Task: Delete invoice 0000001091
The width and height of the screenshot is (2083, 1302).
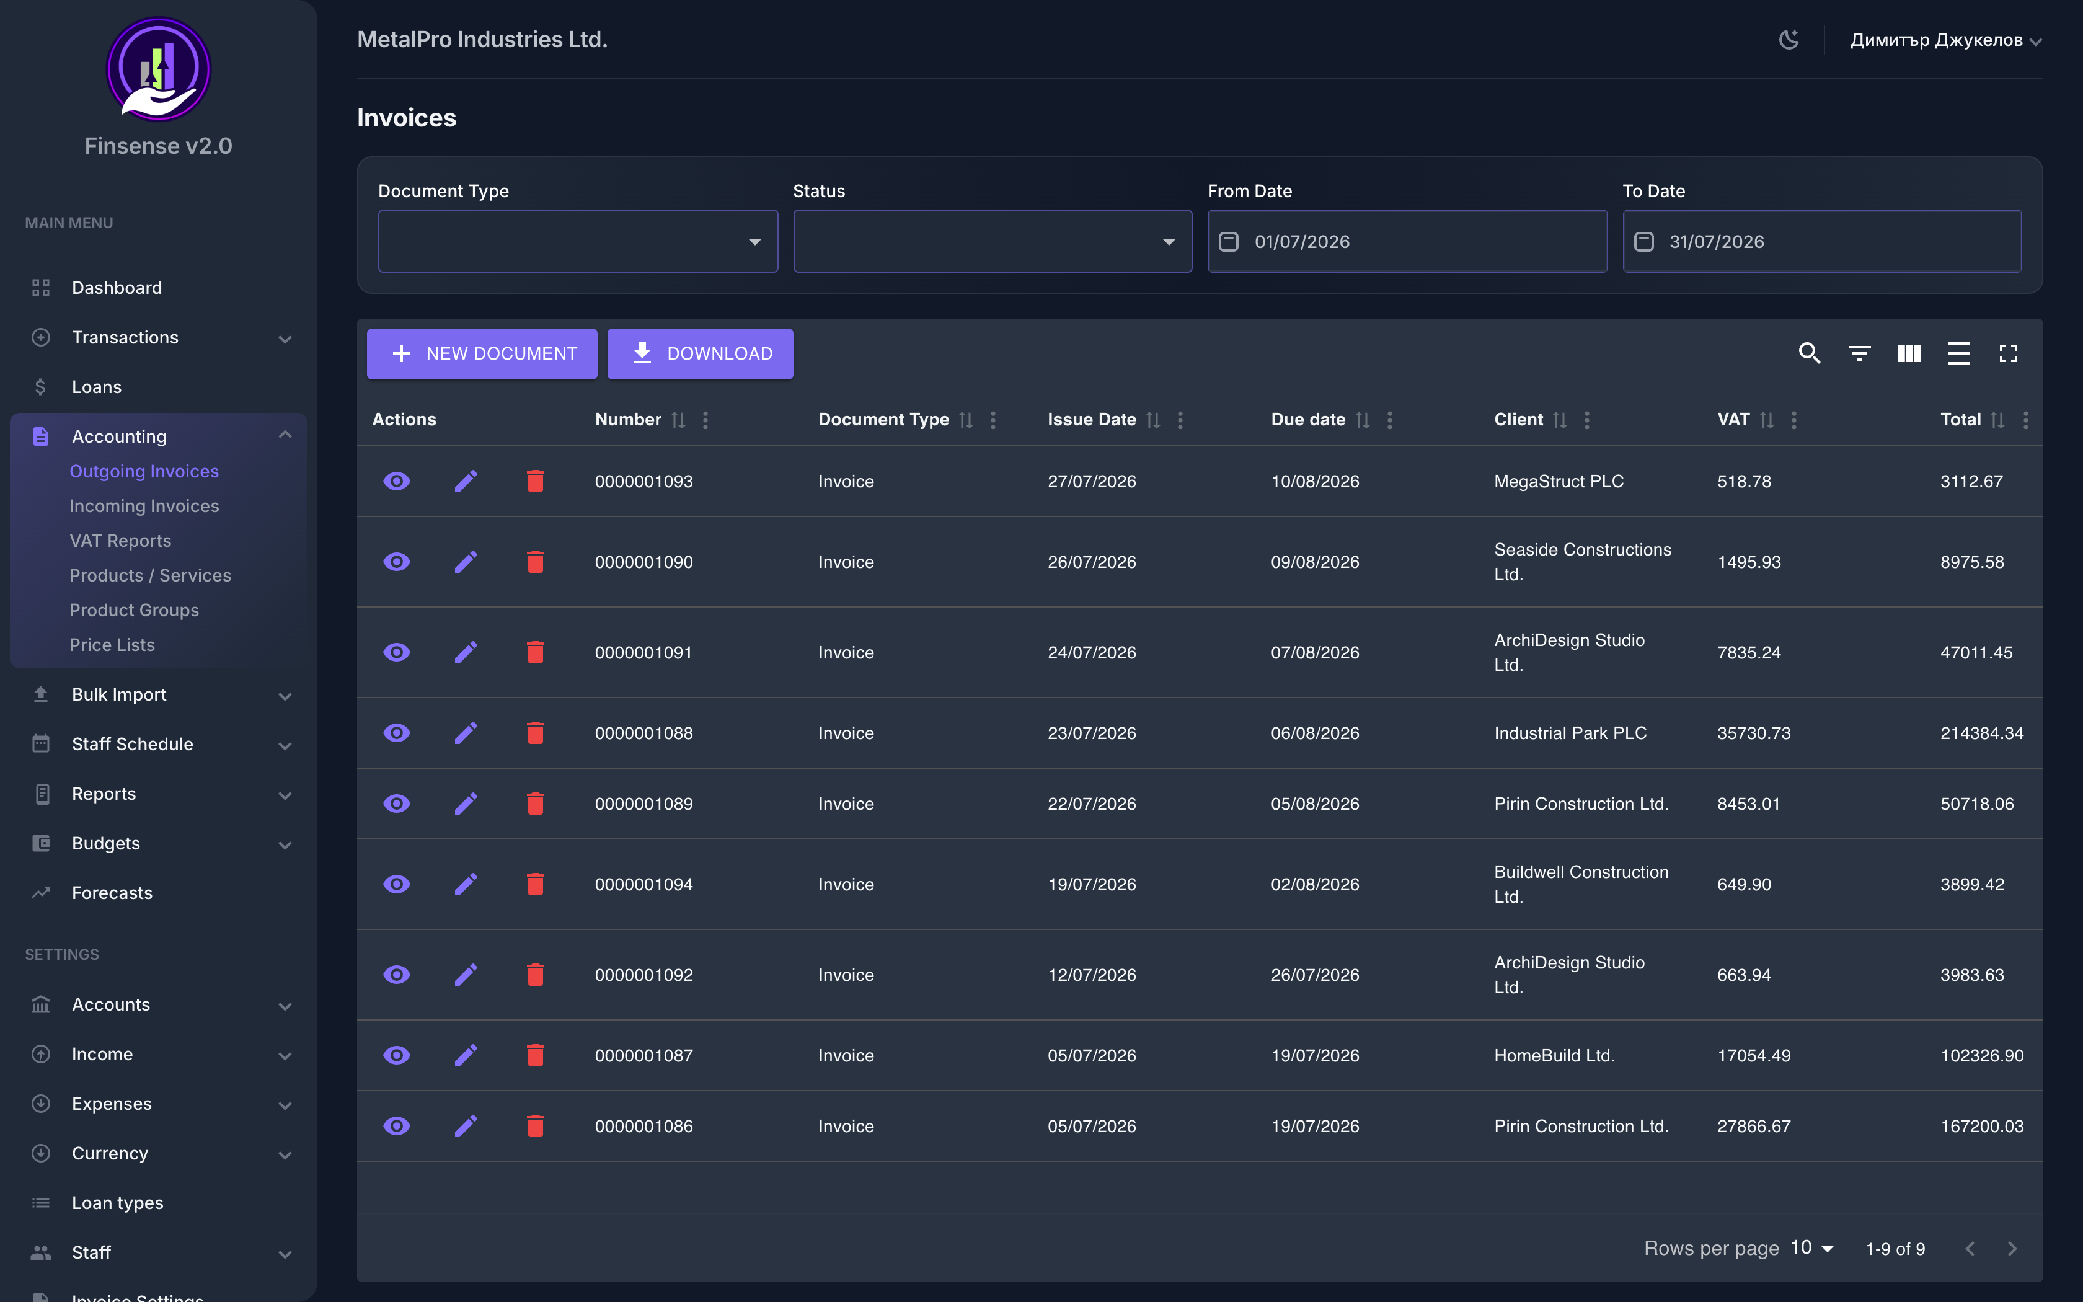Action: [x=536, y=652]
